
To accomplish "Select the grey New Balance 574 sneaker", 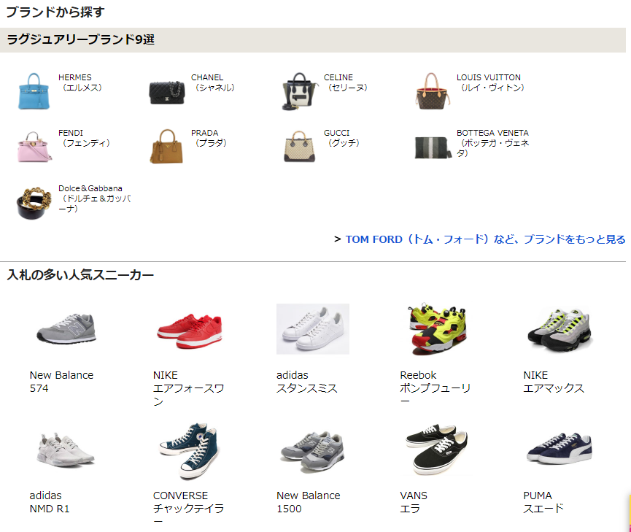I will point(66,328).
